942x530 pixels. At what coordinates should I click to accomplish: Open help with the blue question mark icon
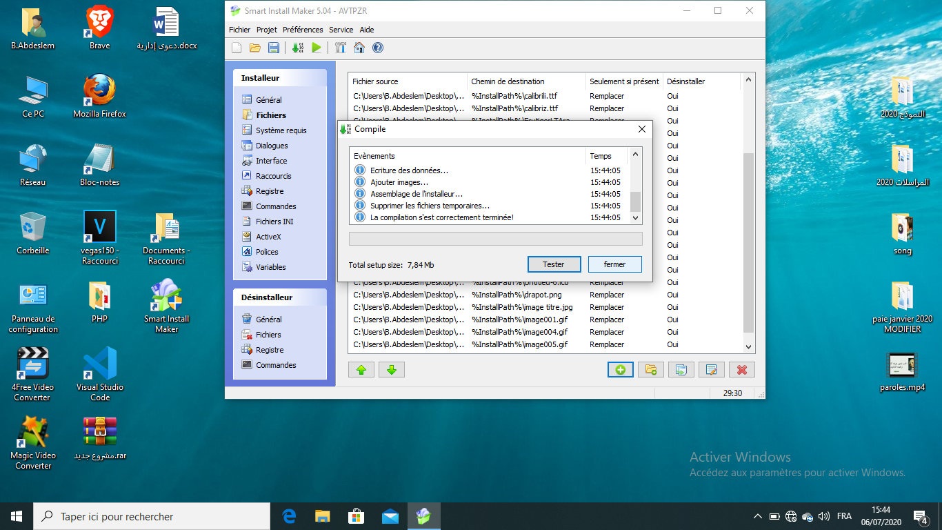pyautogui.click(x=378, y=48)
